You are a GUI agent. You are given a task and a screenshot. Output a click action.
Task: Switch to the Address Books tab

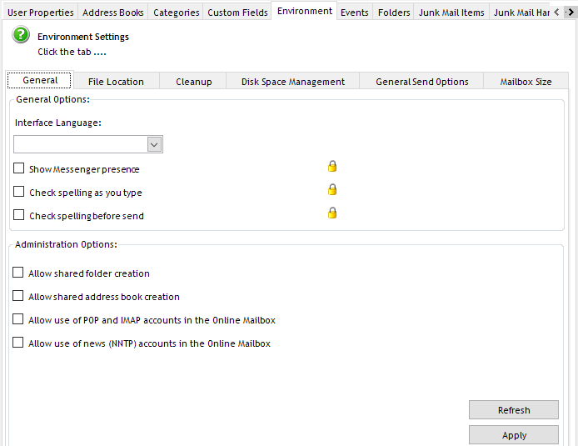pos(112,13)
